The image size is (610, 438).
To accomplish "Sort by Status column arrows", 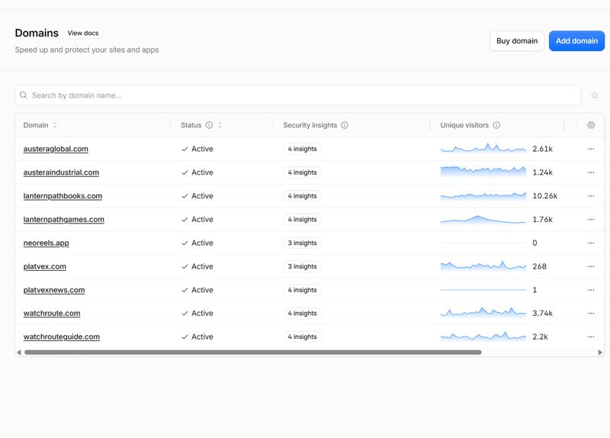I will click(x=220, y=125).
